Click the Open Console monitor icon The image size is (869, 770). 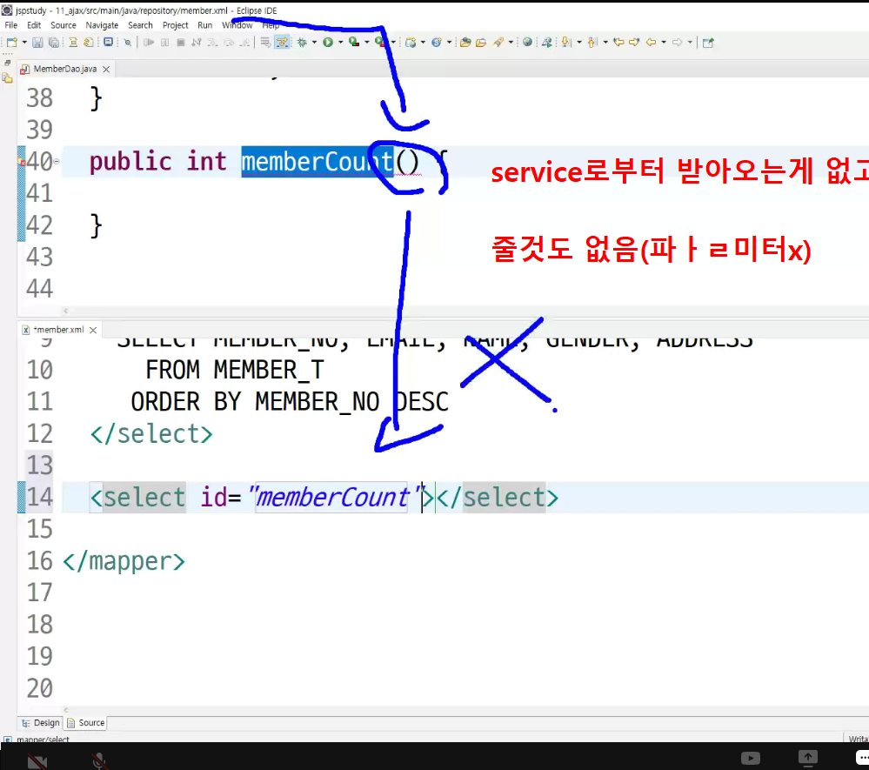[x=108, y=42]
